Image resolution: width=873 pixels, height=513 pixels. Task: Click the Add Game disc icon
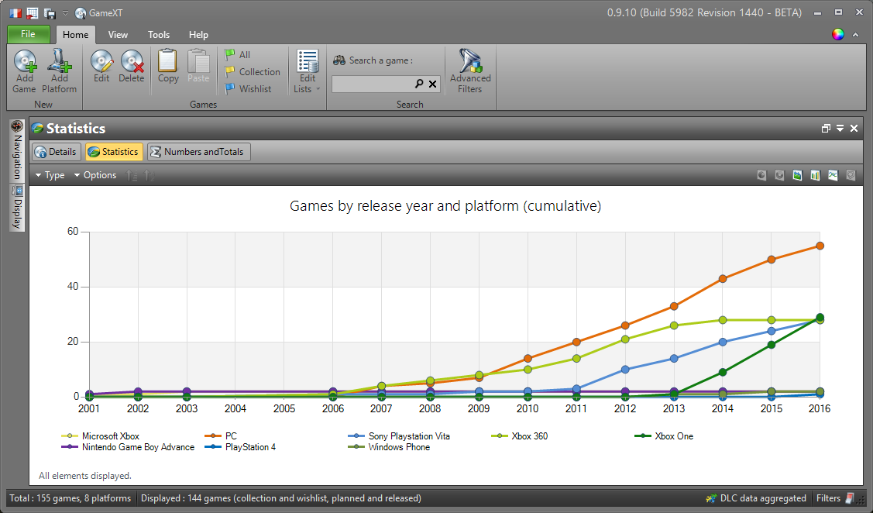coord(25,60)
